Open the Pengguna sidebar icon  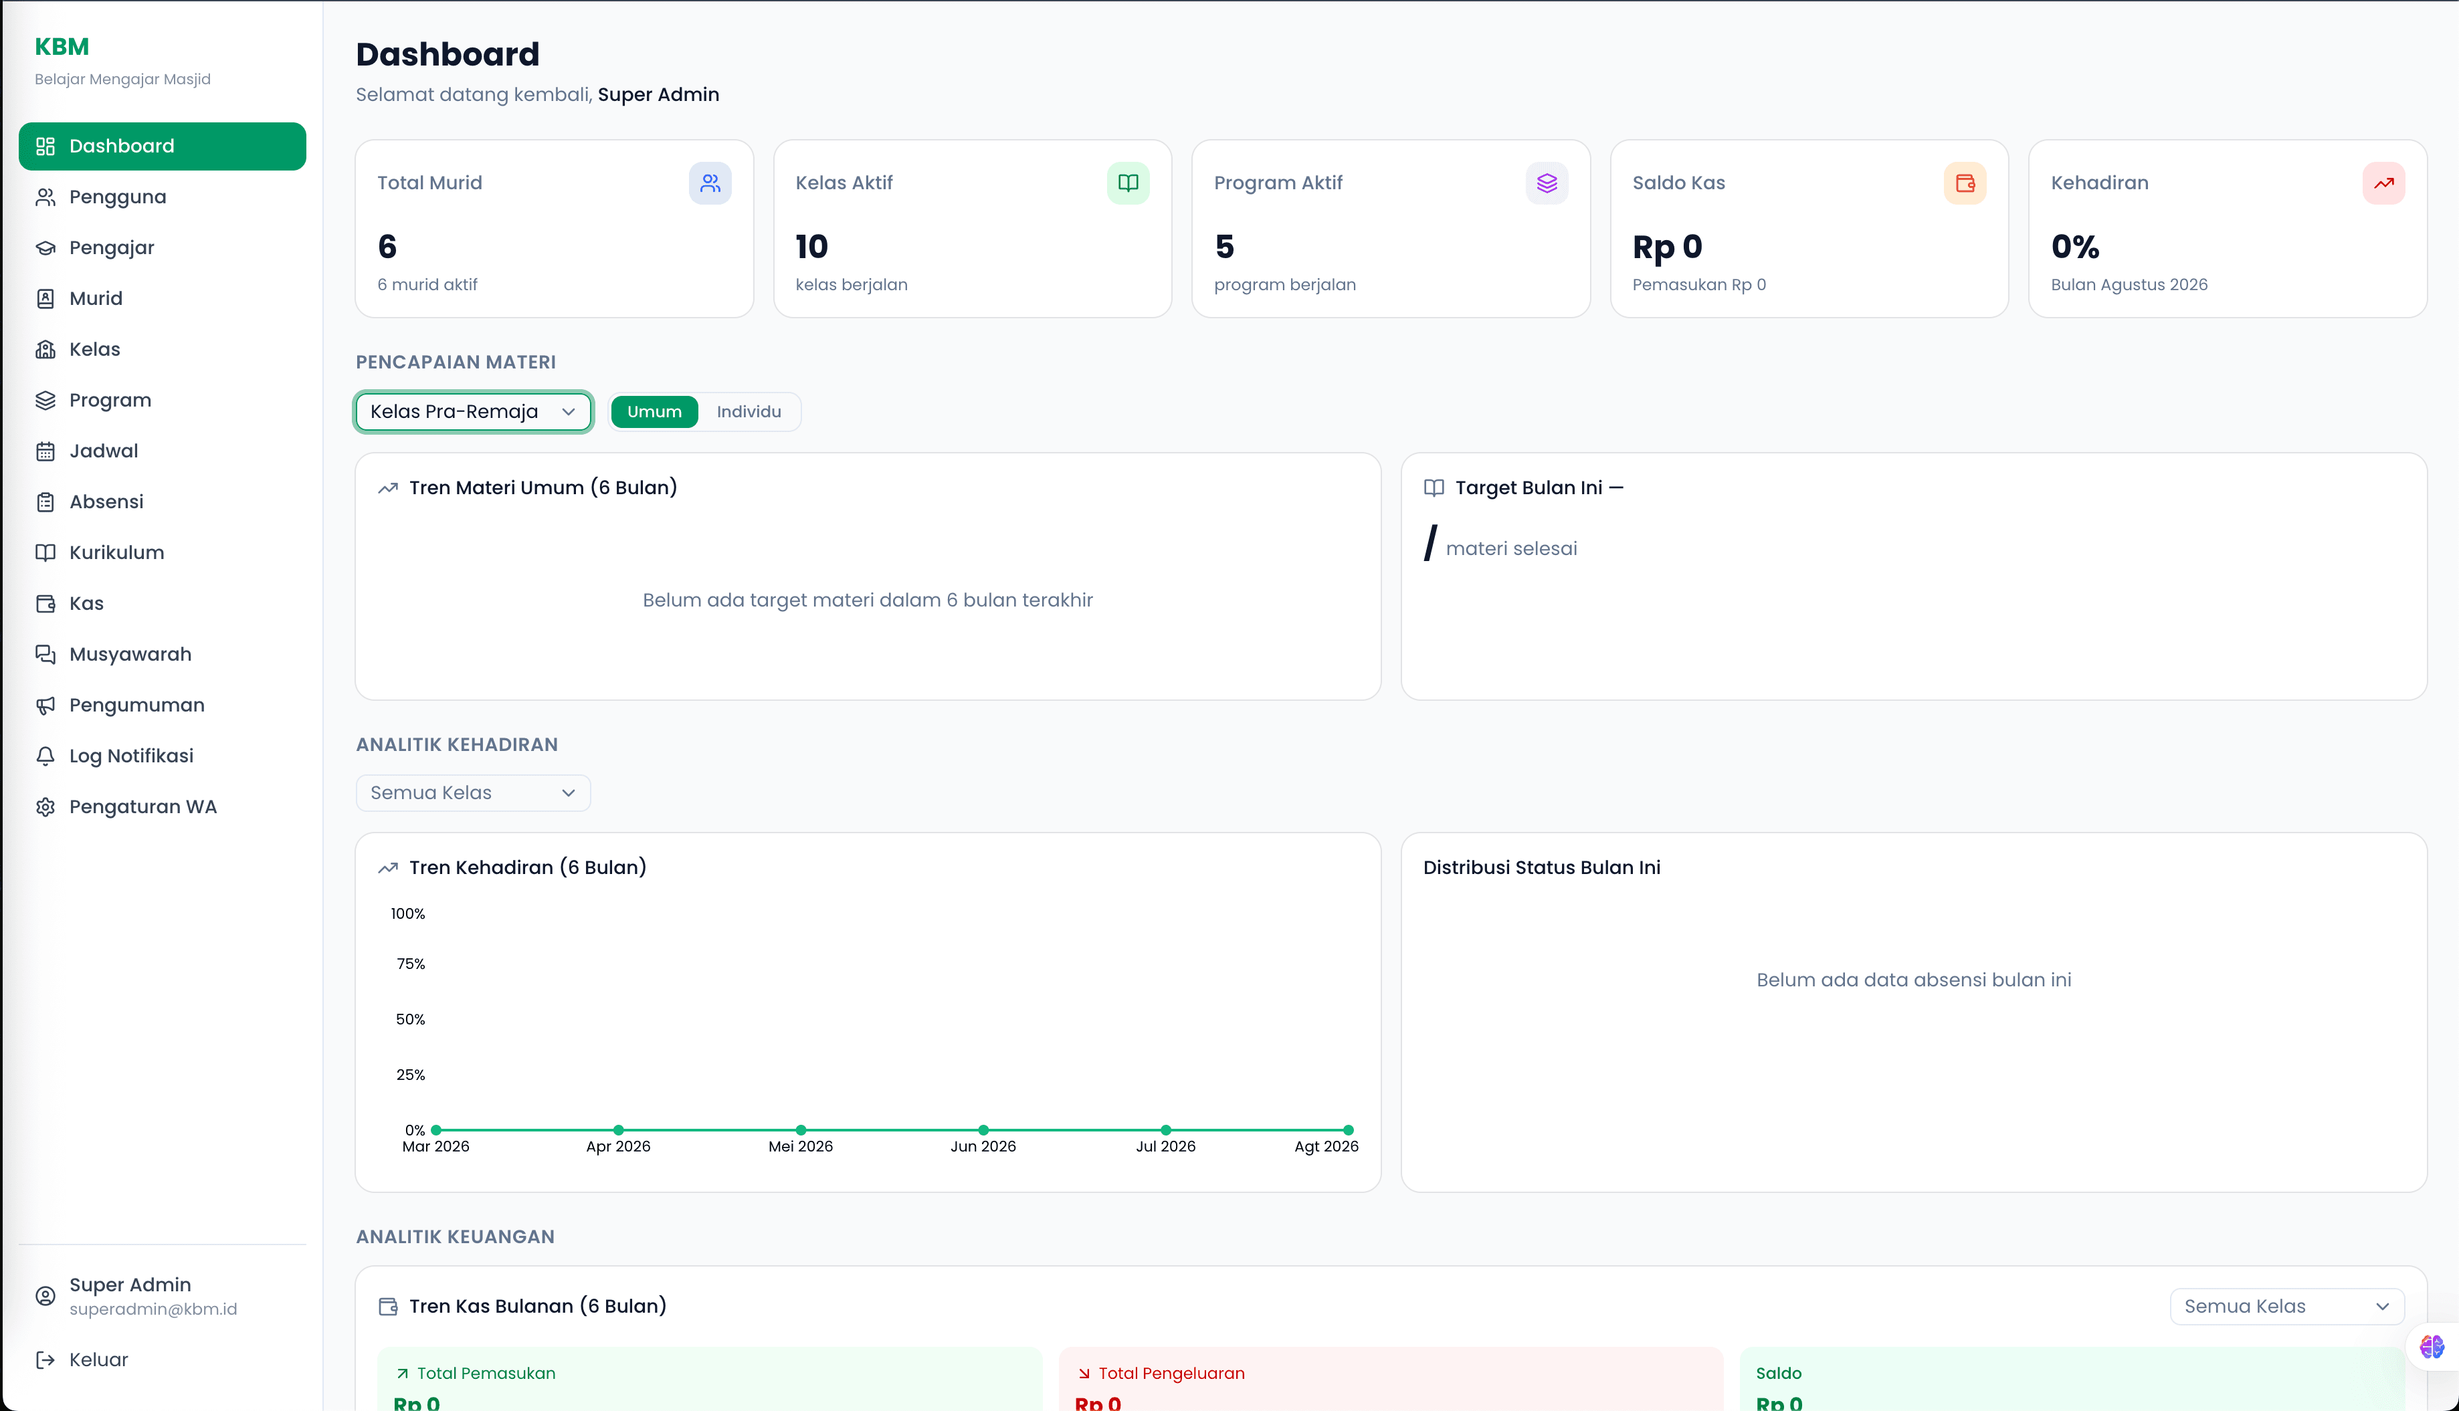[45, 198]
